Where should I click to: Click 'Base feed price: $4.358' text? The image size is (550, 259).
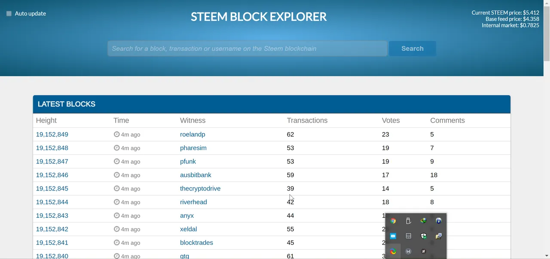(512, 19)
